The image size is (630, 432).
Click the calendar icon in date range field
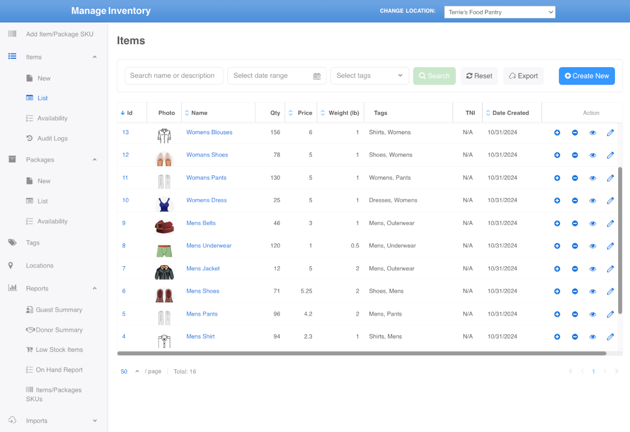[316, 76]
